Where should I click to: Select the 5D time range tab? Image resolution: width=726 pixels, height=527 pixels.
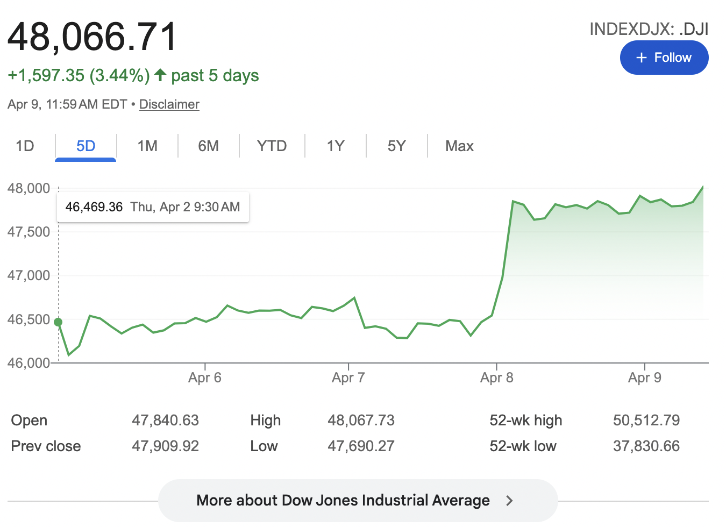click(x=86, y=146)
